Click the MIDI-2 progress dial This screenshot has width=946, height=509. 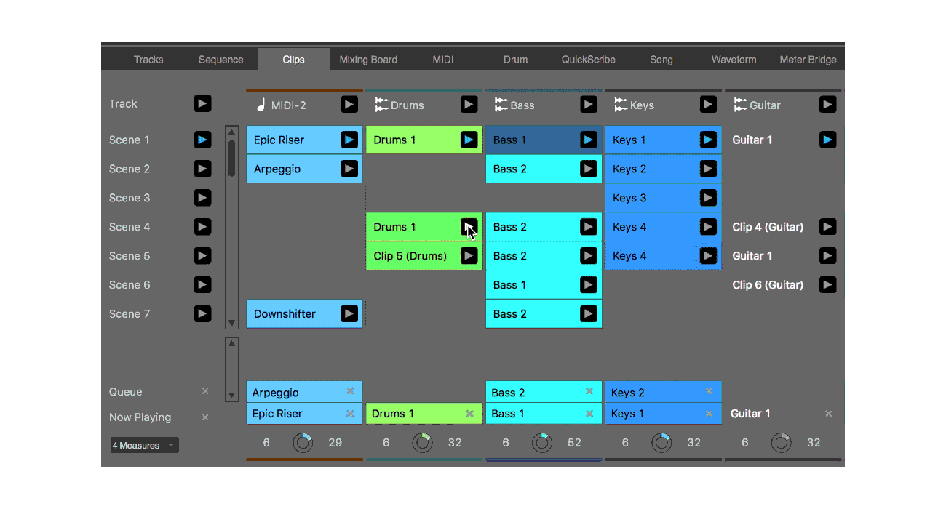[303, 442]
